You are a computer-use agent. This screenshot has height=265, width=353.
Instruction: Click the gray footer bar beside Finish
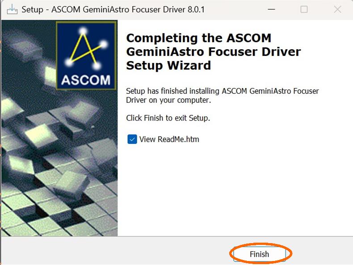pos(117,250)
